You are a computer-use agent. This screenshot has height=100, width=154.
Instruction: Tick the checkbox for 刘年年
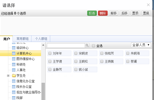(x=50, y=53)
